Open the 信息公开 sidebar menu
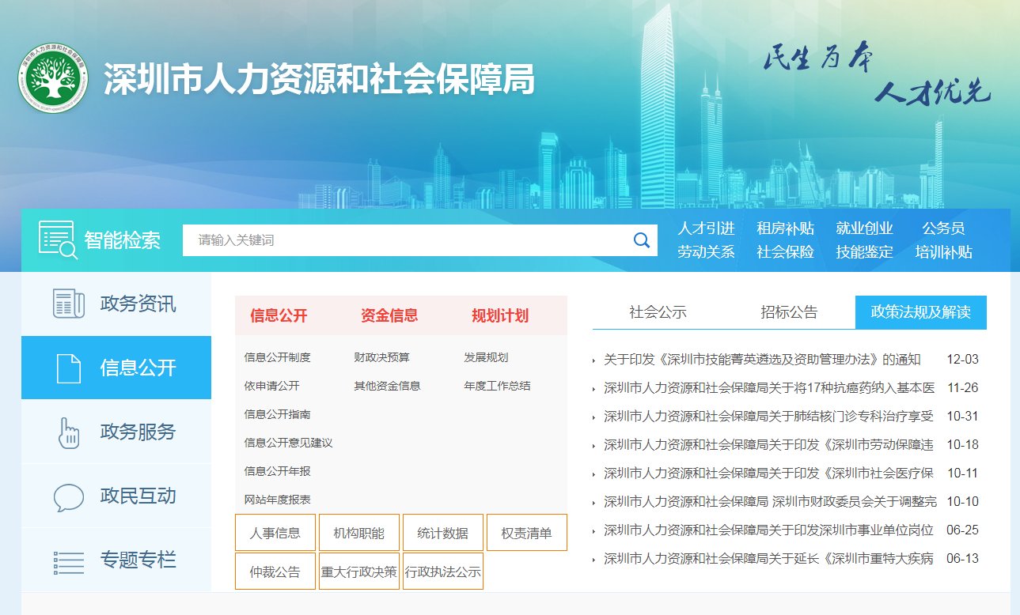 point(116,368)
